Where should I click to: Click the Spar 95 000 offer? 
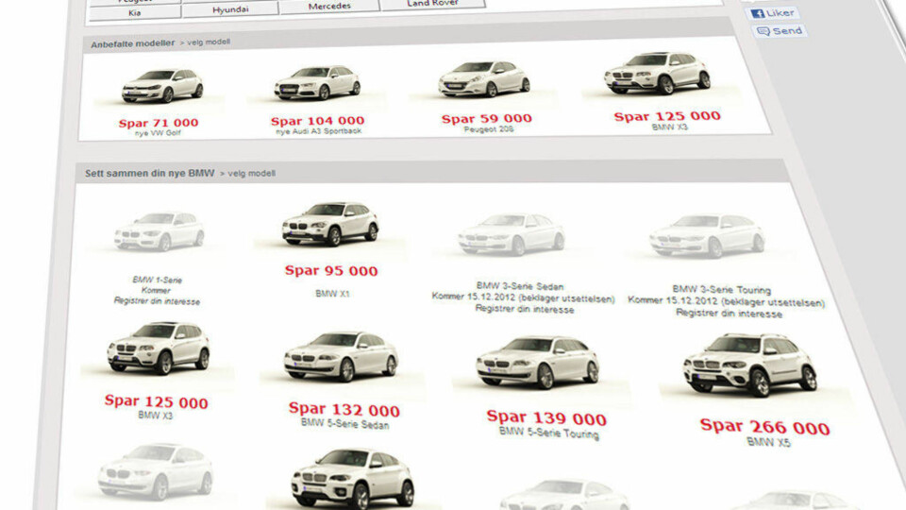331,271
